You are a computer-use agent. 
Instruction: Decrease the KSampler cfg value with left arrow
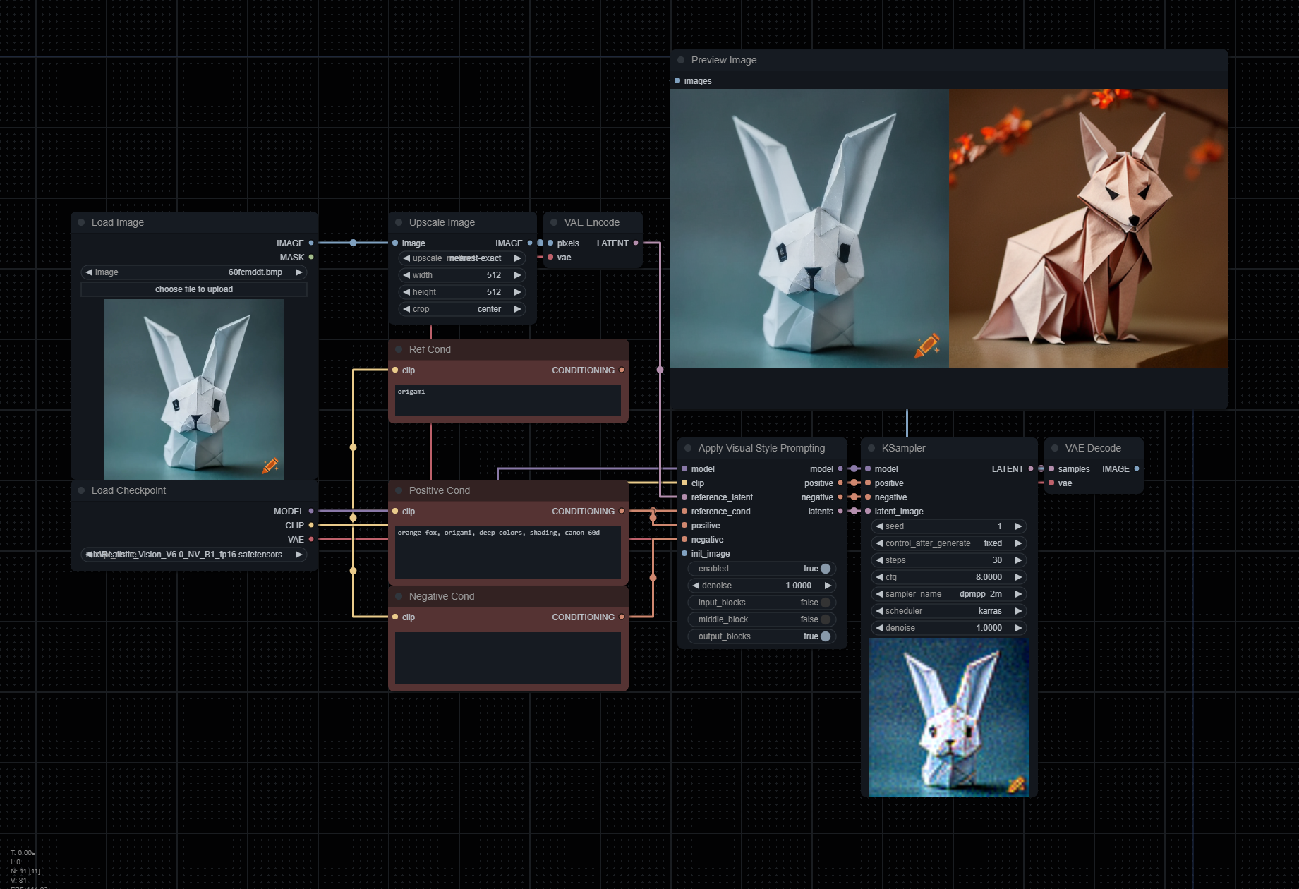point(879,577)
